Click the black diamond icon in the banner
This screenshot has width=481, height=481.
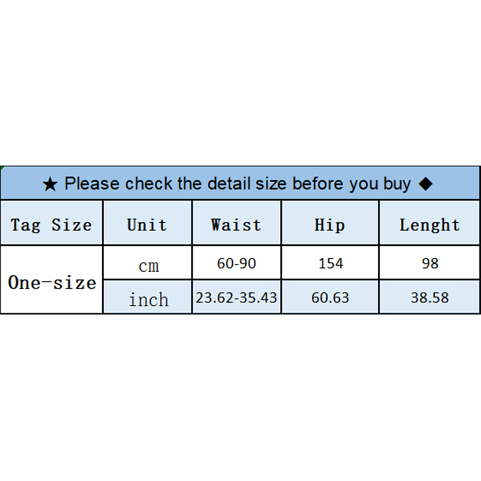point(426,184)
